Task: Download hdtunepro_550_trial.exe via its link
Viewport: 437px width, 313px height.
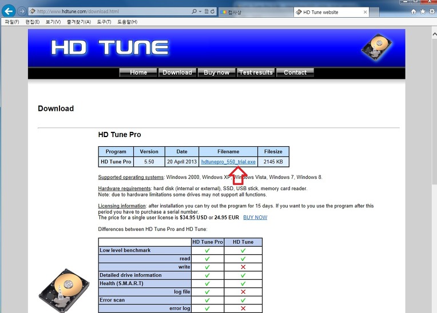Action: point(228,162)
